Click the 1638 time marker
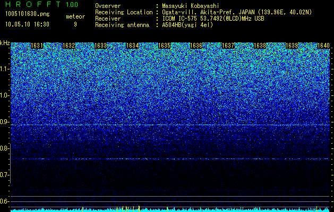 [x=260, y=46]
